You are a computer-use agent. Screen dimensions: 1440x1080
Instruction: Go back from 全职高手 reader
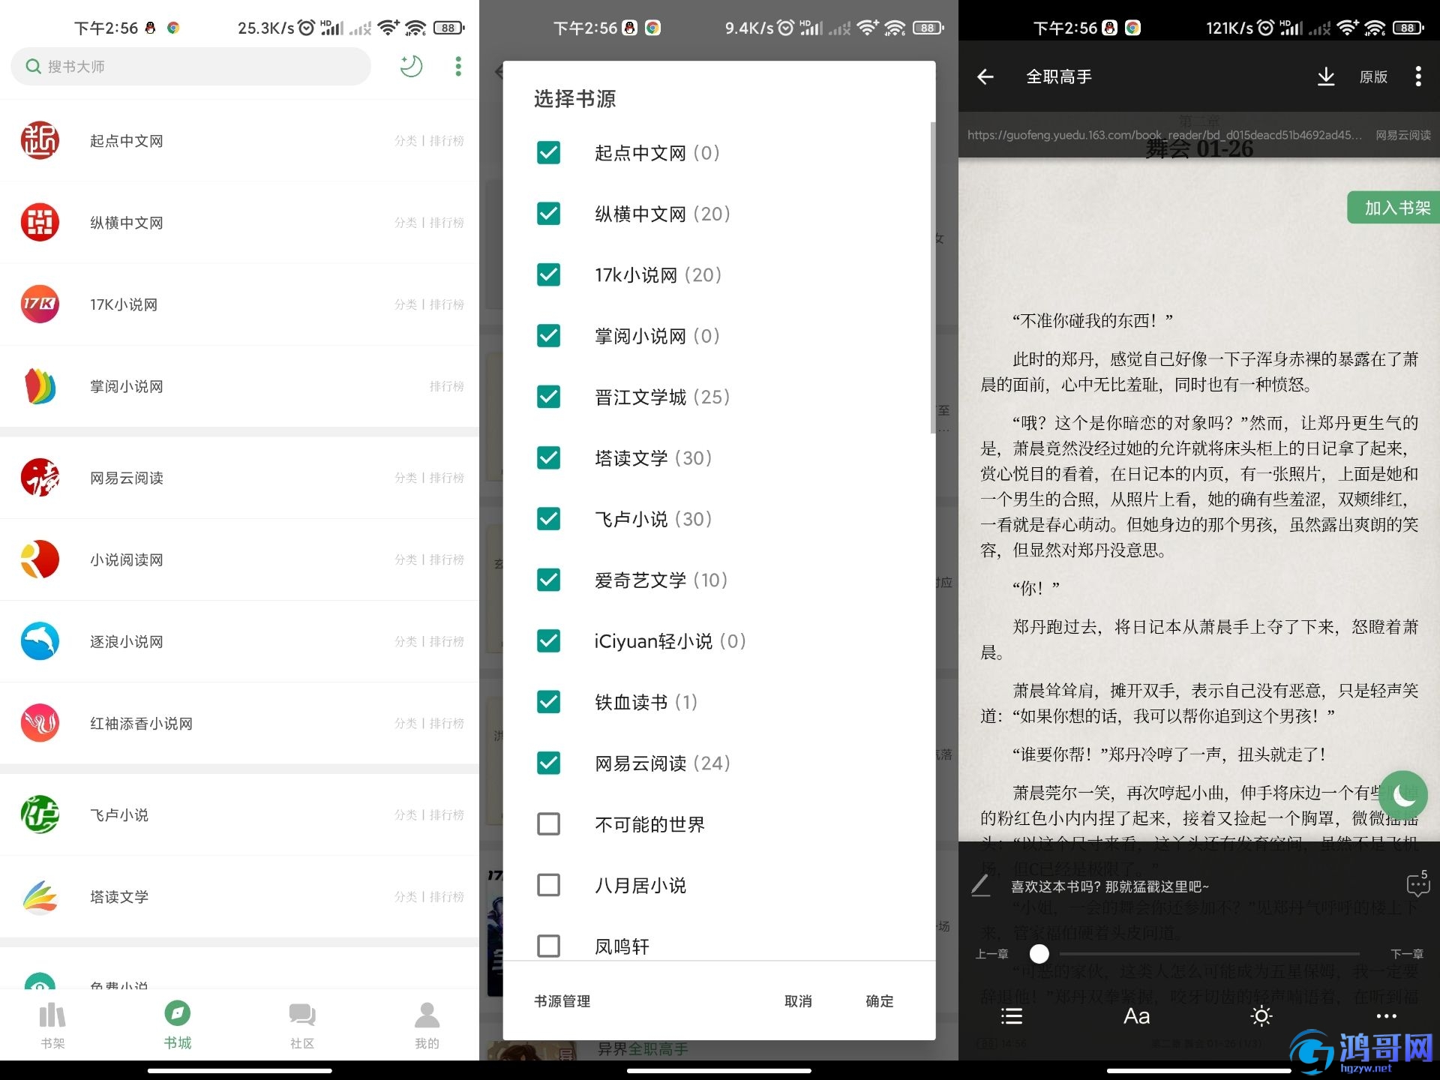click(985, 76)
